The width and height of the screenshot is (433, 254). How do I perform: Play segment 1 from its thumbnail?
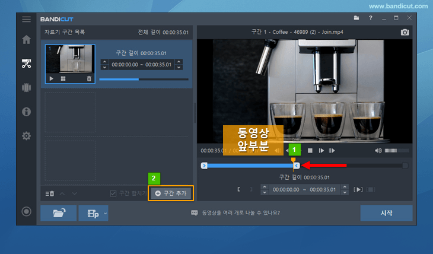pyautogui.click(x=52, y=79)
